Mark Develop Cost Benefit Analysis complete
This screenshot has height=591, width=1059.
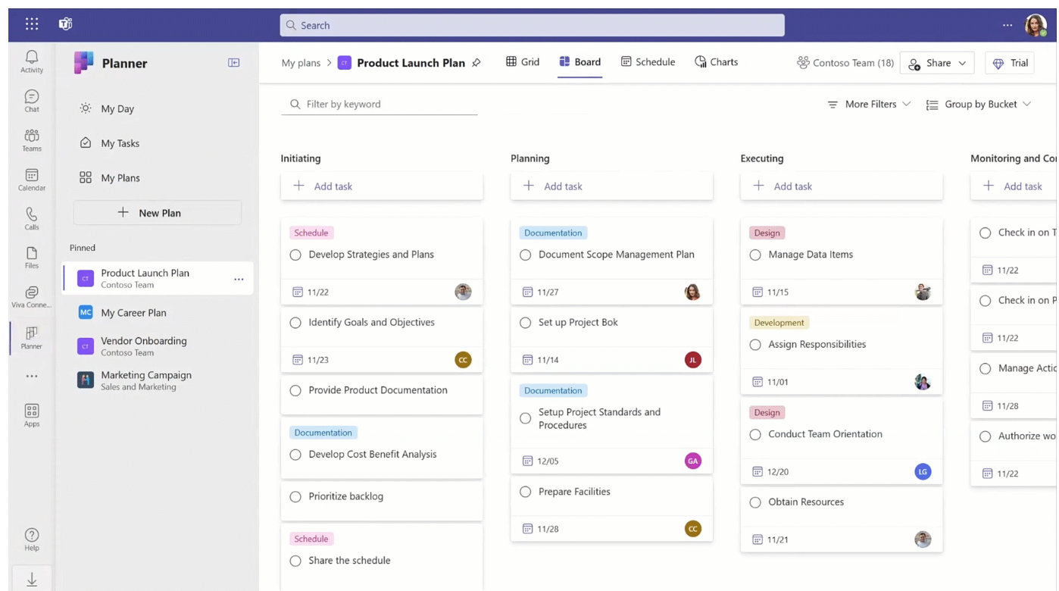click(x=295, y=455)
